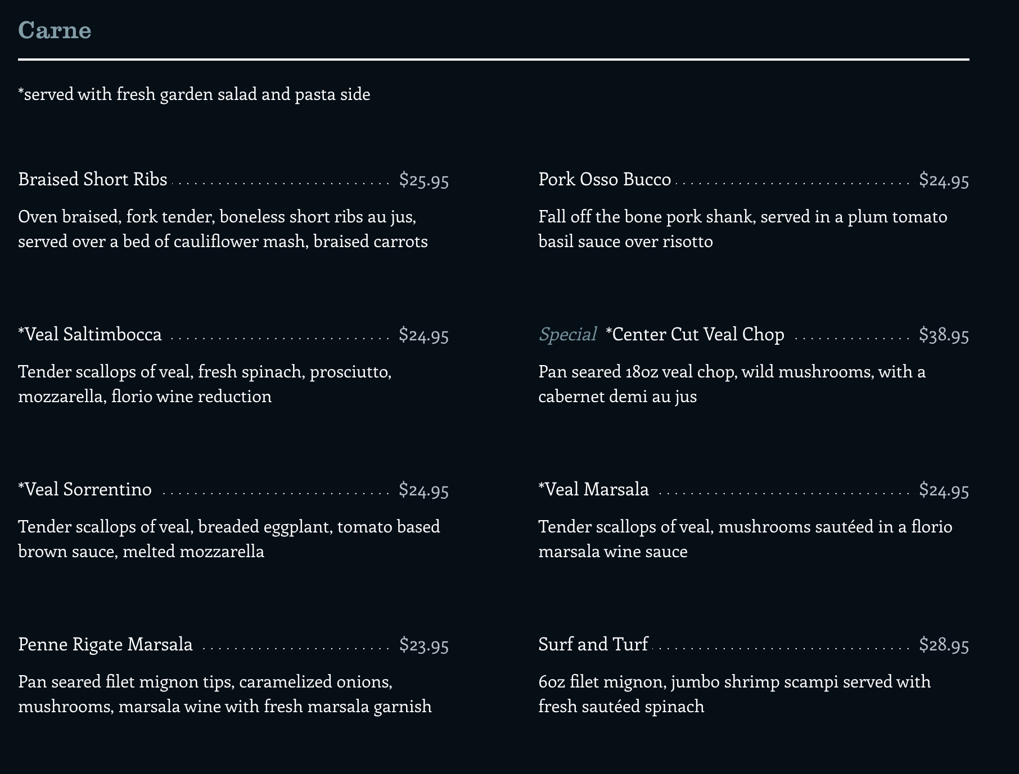Image resolution: width=1019 pixels, height=774 pixels.
Task: Open the Pork Osso Bucco menu item
Action: [x=605, y=179]
